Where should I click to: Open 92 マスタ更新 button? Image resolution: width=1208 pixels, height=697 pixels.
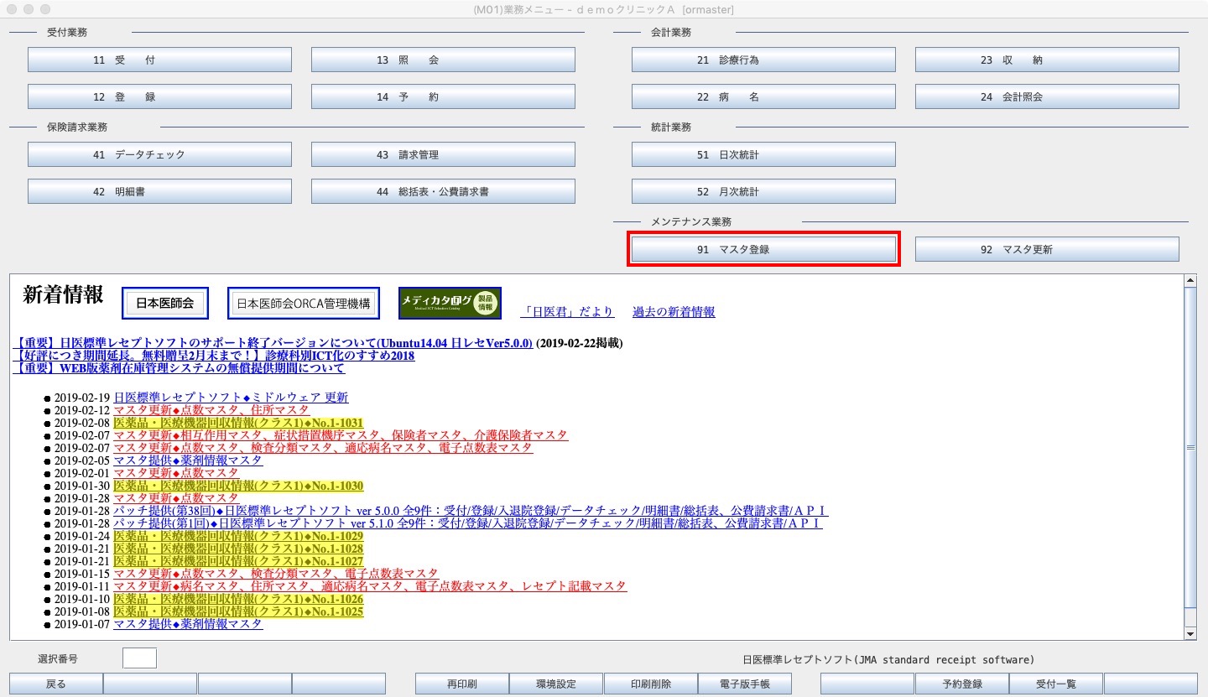(1047, 249)
